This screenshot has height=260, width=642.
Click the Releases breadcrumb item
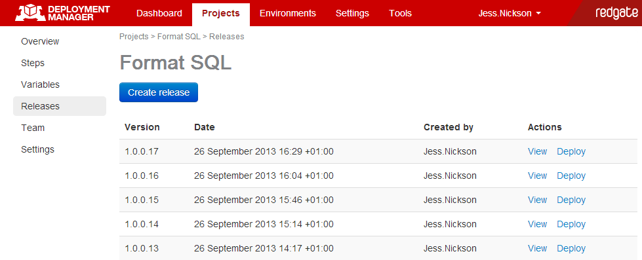pyautogui.click(x=226, y=37)
